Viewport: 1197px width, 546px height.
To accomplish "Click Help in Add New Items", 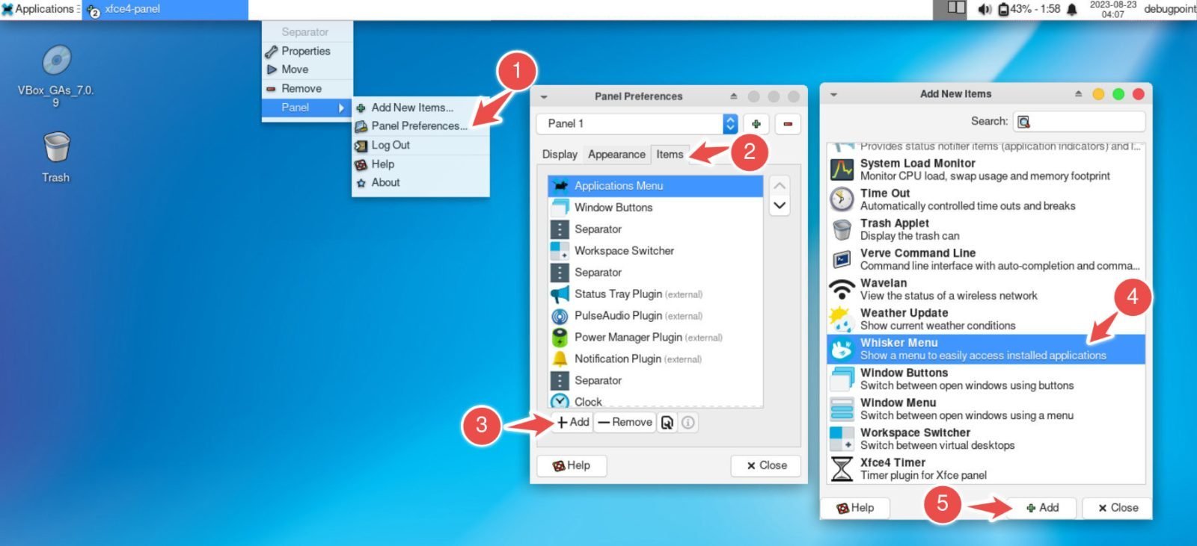I will 855,508.
